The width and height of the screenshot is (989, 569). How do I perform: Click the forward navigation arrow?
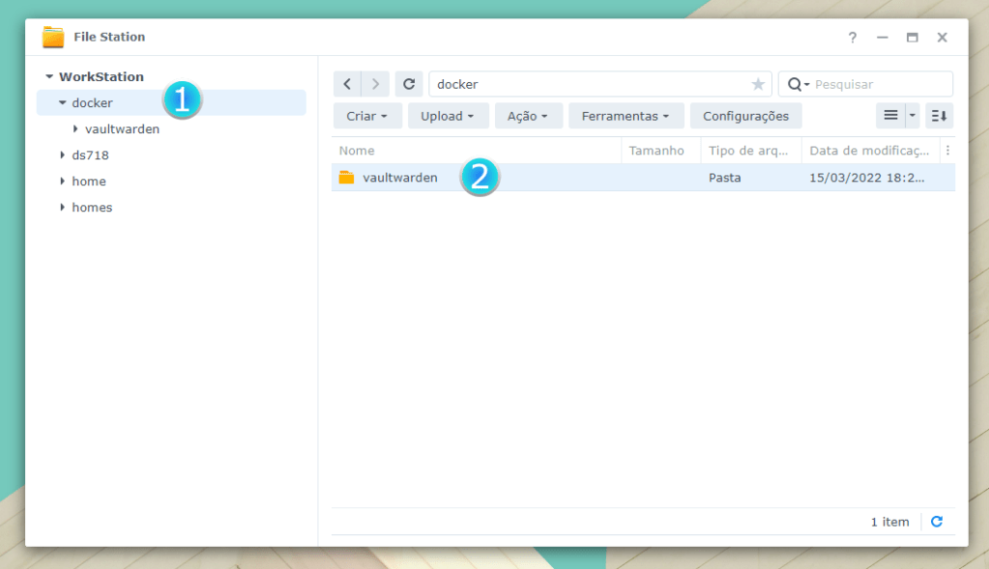pyautogui.click(x=375, y=84)
